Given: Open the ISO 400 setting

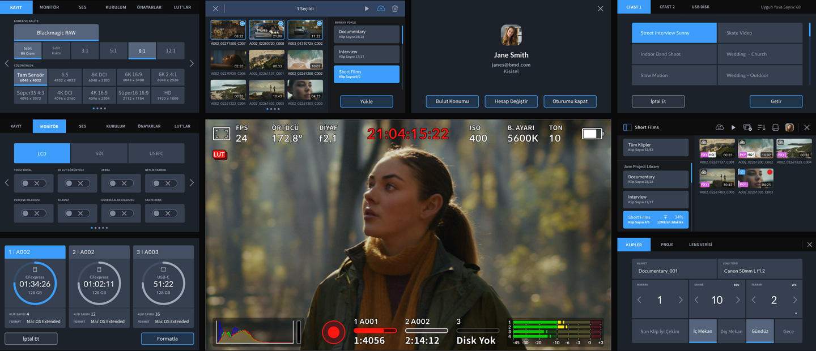Looking at the screenshot, I should [478, 134].
